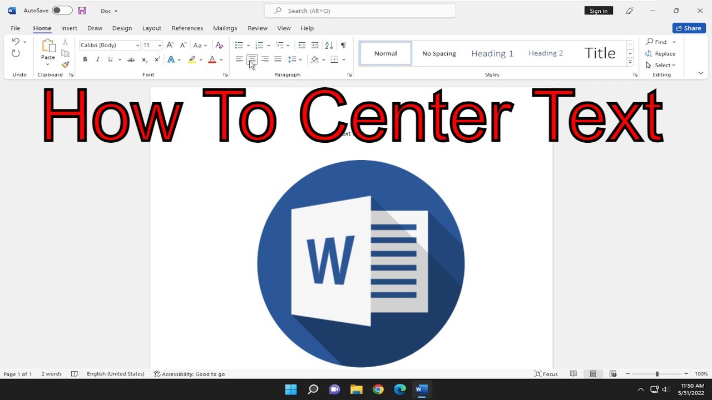
Task: Increase font size with grow icon
Action: point(170,45)
